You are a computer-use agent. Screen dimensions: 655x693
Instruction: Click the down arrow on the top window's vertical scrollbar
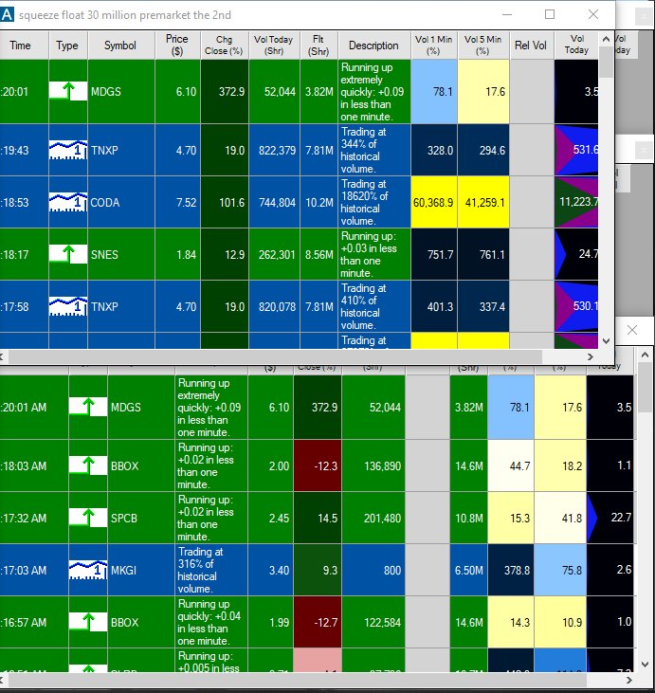pyautogui.click(x=606, y=340)
